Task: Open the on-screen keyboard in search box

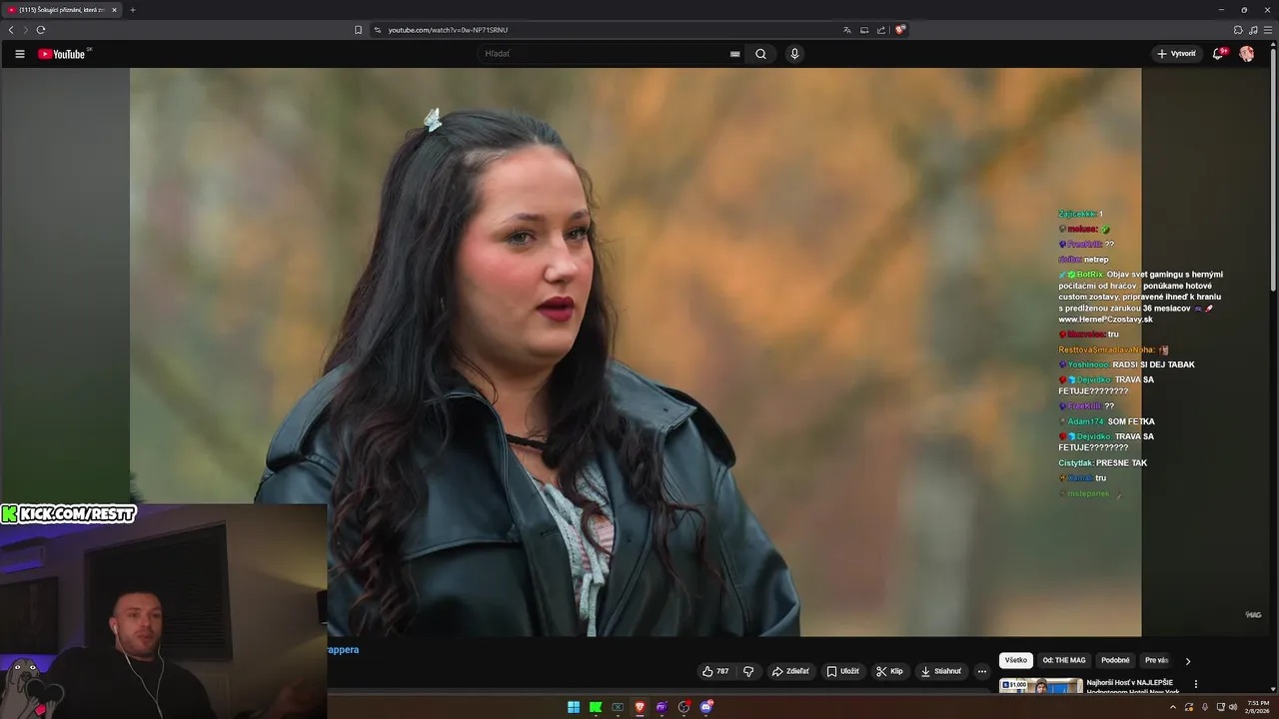Action: tap(735, 54)
